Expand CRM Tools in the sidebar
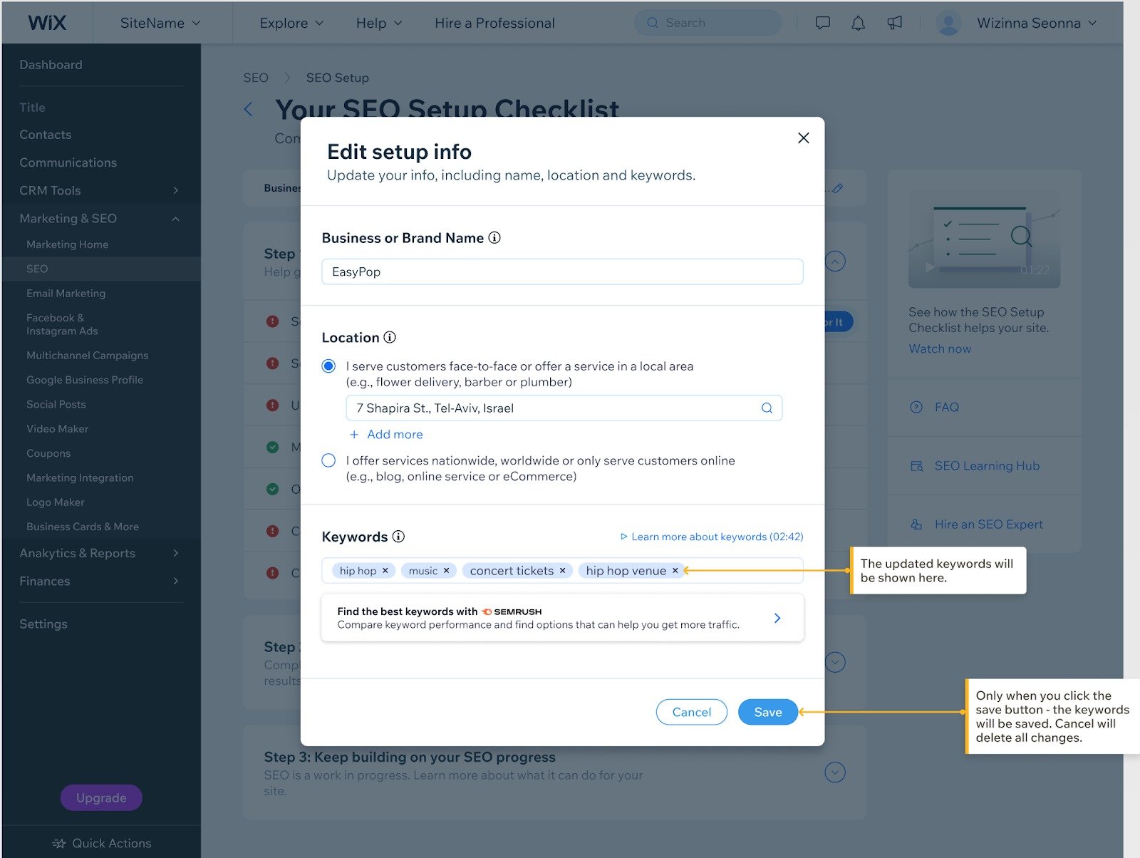This screenshot has width=1140, height=858. [100, 190]
